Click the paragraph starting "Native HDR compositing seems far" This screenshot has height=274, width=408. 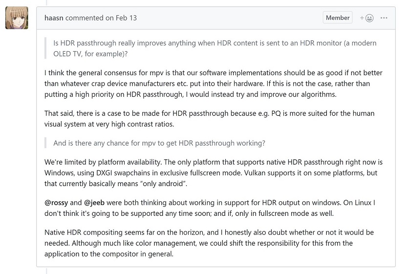[x=209, y=243]
